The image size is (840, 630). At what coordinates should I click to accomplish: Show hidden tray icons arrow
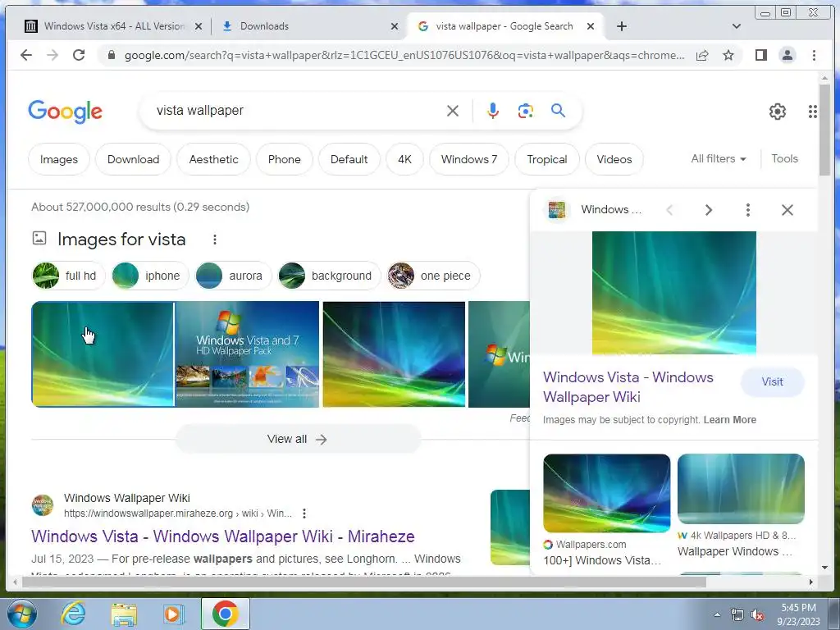717,615
